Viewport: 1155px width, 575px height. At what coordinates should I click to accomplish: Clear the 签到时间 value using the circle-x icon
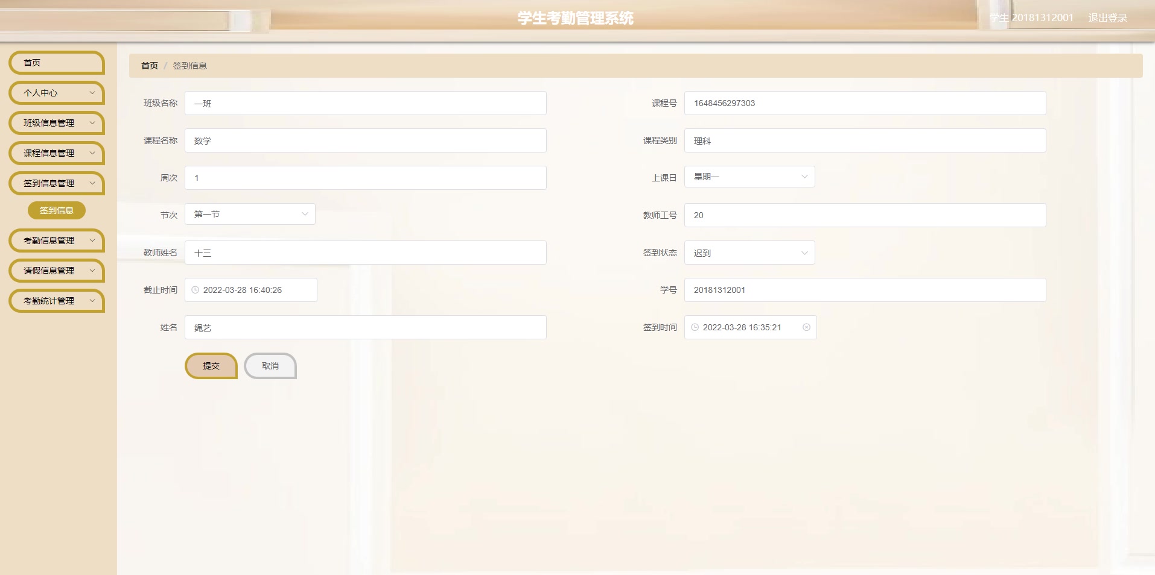point(807,327)
